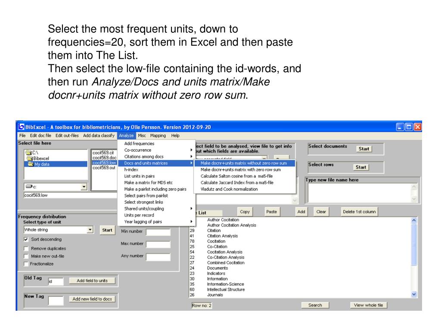
Task: Choose Add frequencies from Analyze menu
Action: click(x=156, y=144)
